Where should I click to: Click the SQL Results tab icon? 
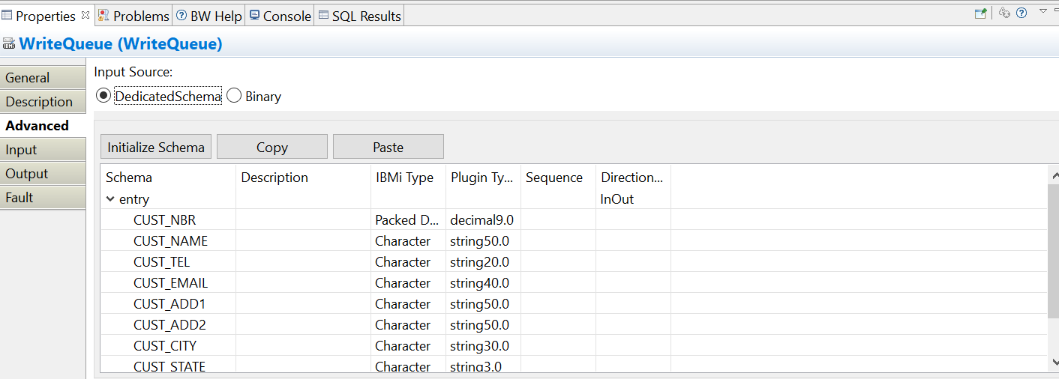point(323,16)
